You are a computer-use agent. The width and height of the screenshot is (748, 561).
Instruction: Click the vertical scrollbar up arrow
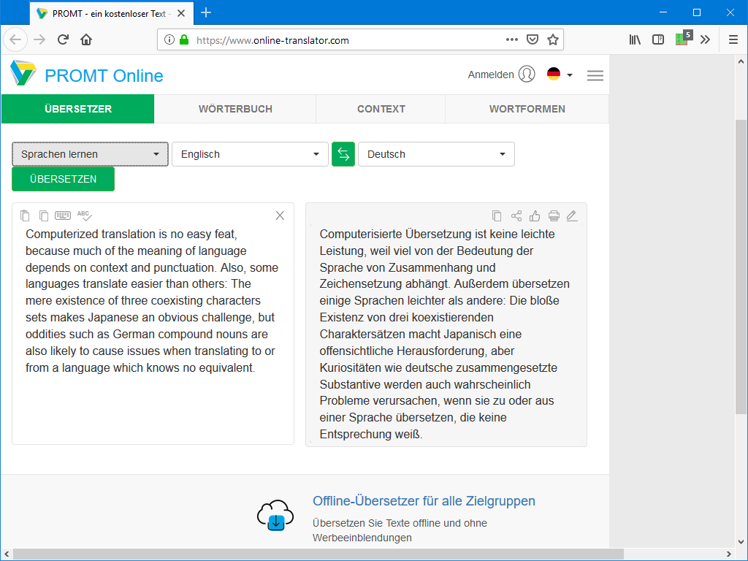[x=741, y=61]
